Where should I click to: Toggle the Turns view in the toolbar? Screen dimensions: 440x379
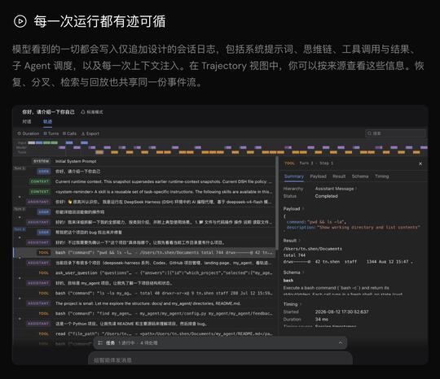point(51,133)
